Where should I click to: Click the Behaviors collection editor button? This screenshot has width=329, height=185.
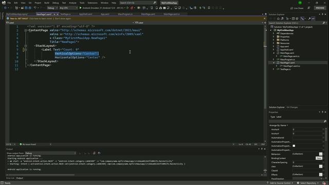(321, 154)
